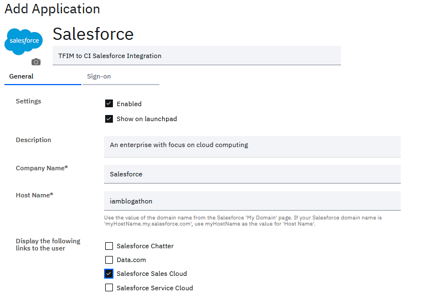Click the Settings label
Viewport: 429px width, 293px height.
(28, 101)
